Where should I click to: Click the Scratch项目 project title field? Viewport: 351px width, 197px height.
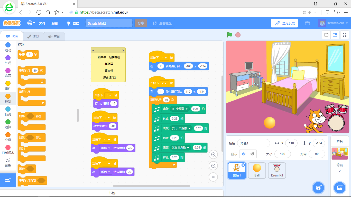pos(109,23)
